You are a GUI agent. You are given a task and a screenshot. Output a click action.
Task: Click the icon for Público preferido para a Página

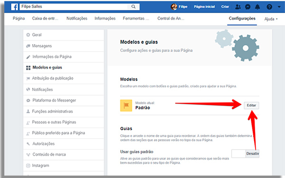point(28,133)
